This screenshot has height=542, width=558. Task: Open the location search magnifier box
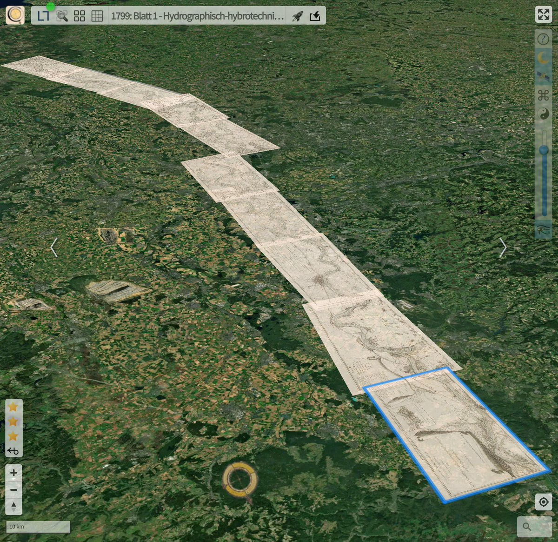click(x=535, y=527)
